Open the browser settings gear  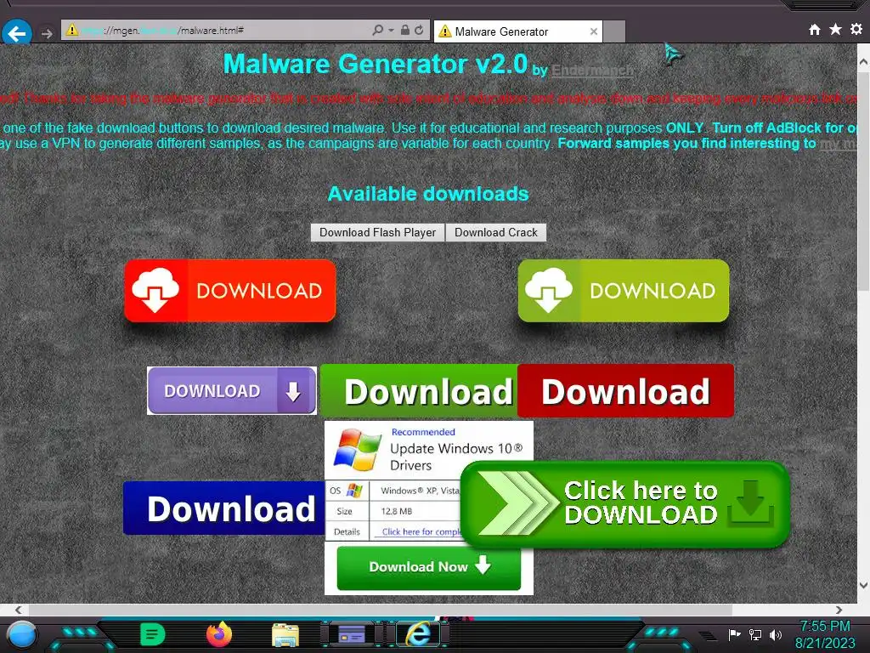tap(856, 29)
